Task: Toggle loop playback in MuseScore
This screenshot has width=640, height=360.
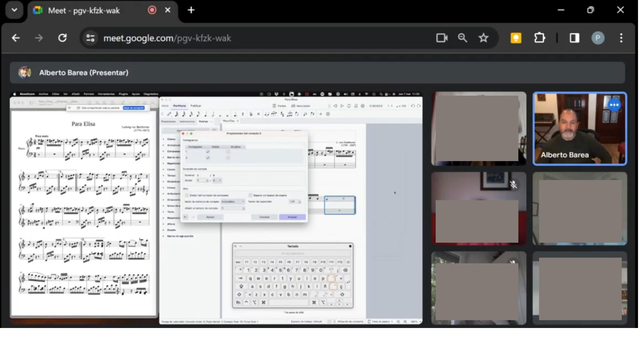Action: point(349,106)
